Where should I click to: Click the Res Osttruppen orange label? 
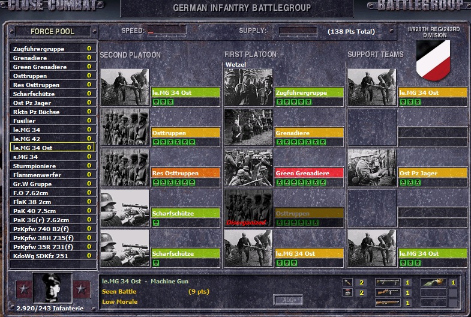pos(185,173)
